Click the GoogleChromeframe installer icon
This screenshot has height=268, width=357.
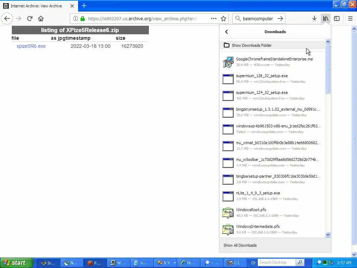click(228, 62)
